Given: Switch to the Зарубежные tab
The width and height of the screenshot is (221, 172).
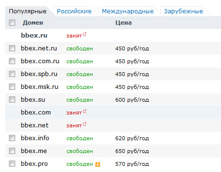Looking at the screenshot, I should pyautogui.click(x=184, y=11).
